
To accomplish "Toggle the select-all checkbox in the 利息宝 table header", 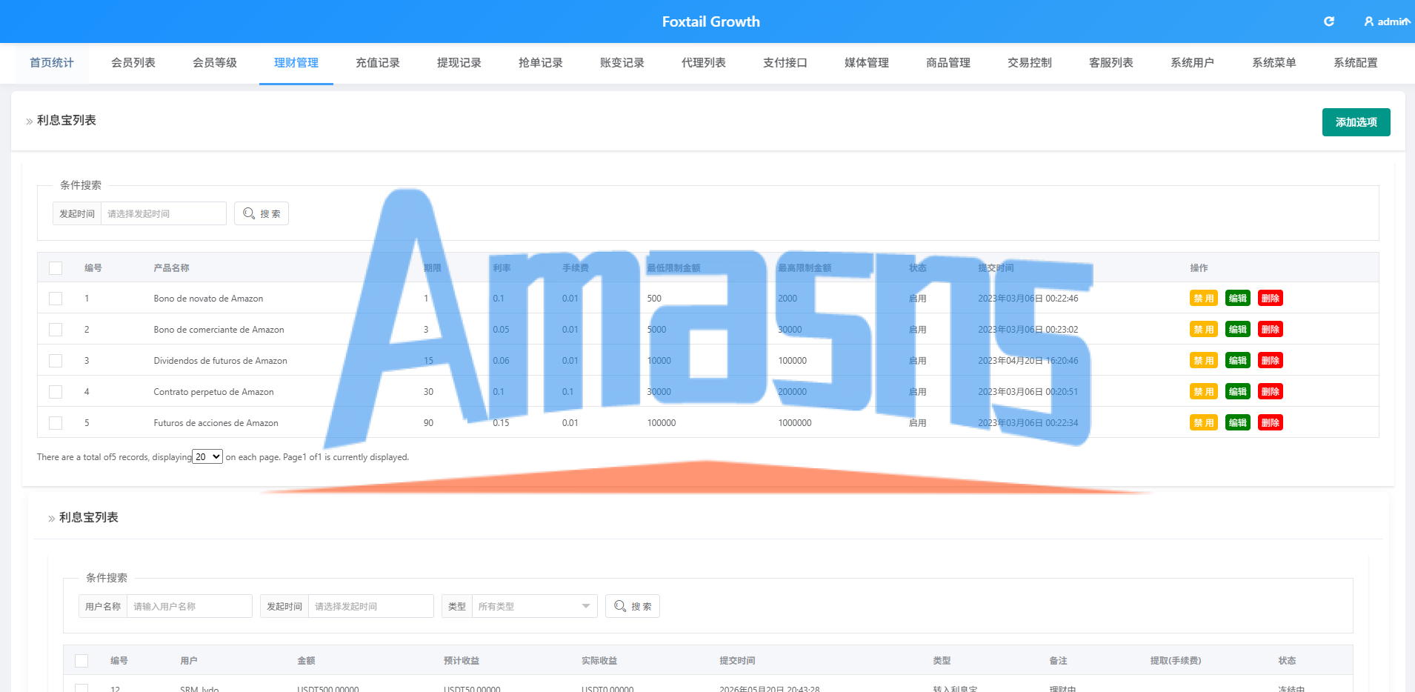I will click(x=56, y=268).
